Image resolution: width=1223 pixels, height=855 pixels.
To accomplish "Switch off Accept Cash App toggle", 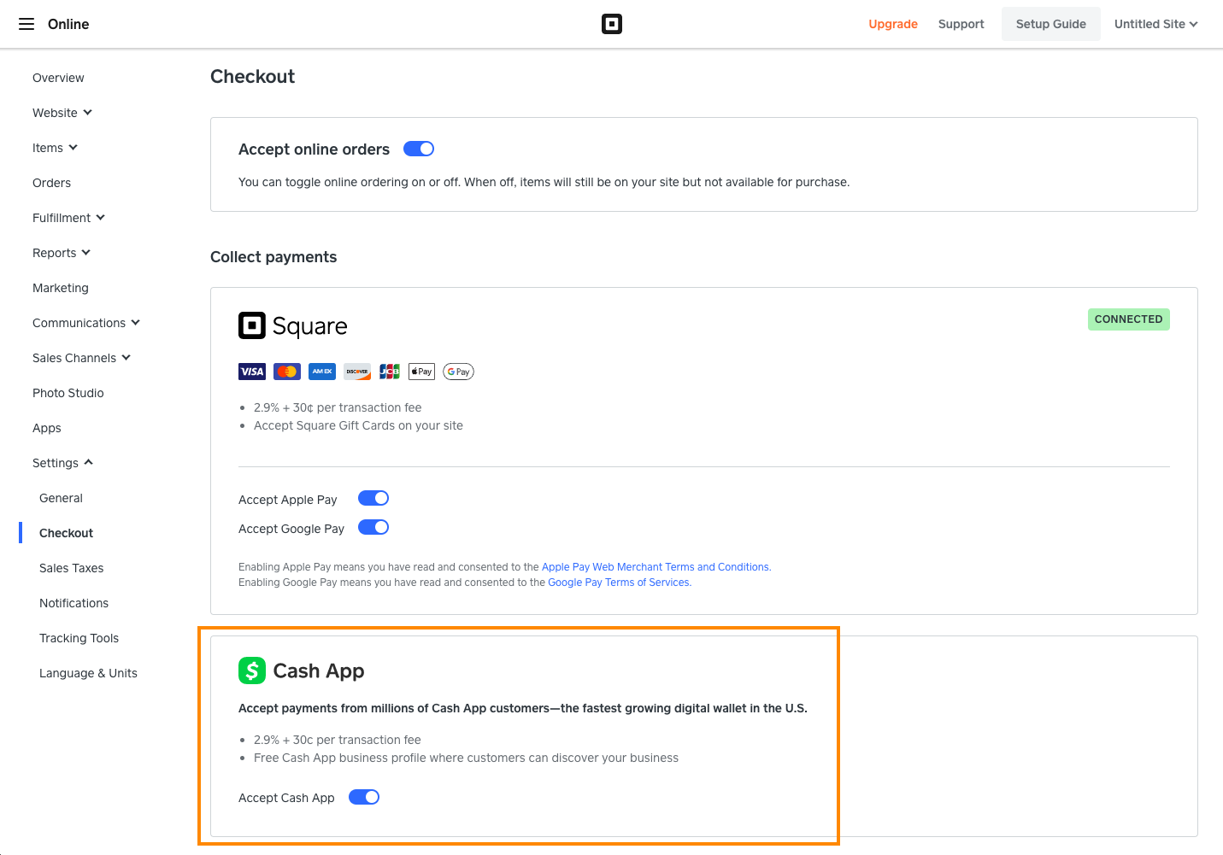I will 364,797.
